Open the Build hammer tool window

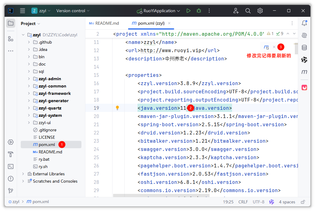pyautogui.click(x=11, y=154)
